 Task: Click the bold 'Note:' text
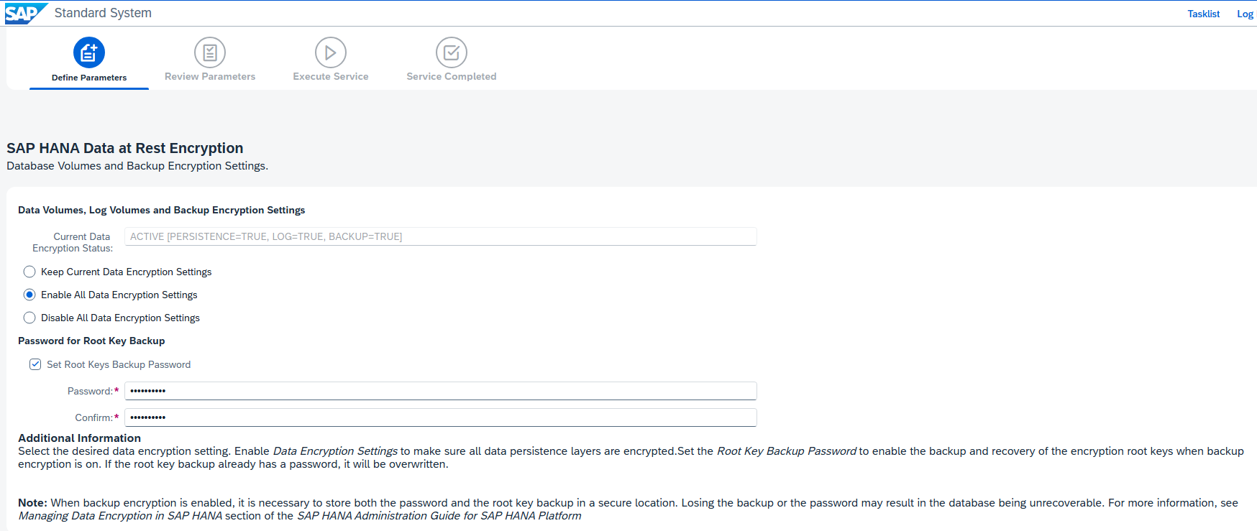(32, 503)
